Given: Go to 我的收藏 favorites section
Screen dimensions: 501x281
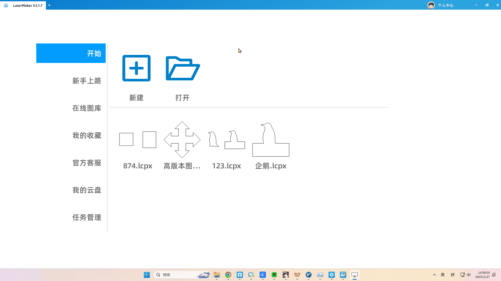Looking at the screenshot, I should click(87, 135).
